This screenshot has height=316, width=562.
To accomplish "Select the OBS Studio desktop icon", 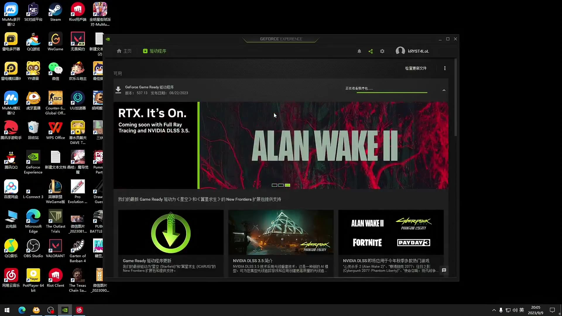I will pos(33,249).
